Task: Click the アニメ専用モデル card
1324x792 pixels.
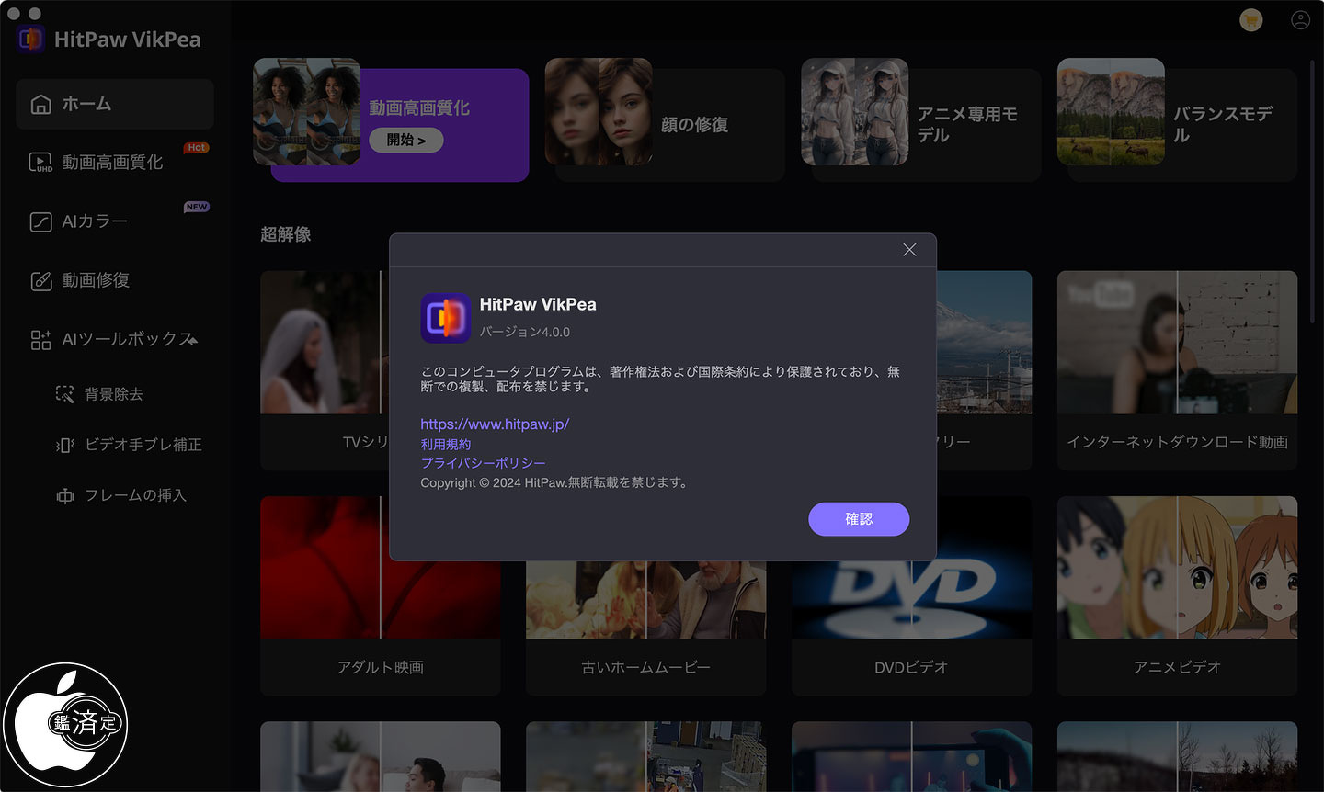Action: click(921, 119)
